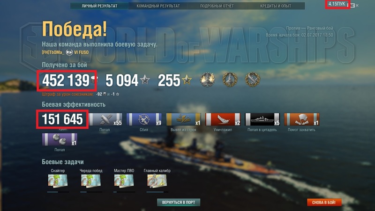The width and height of the screenshot is (375, 211).
Task: Click the purple secondary battery hit ribbon
Action: click(60, 139)
